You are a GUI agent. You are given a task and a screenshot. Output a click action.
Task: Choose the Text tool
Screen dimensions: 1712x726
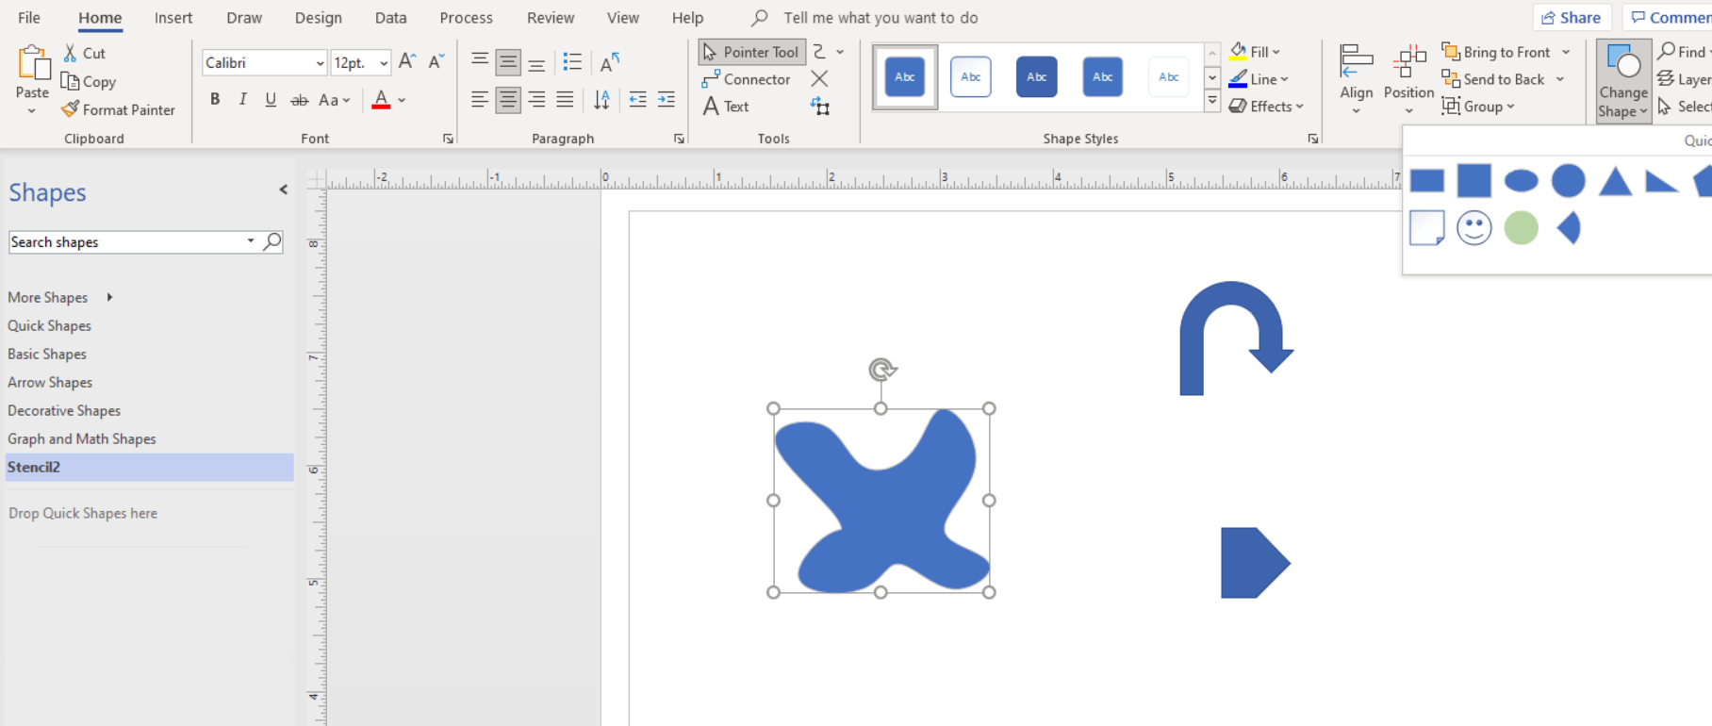726,107
